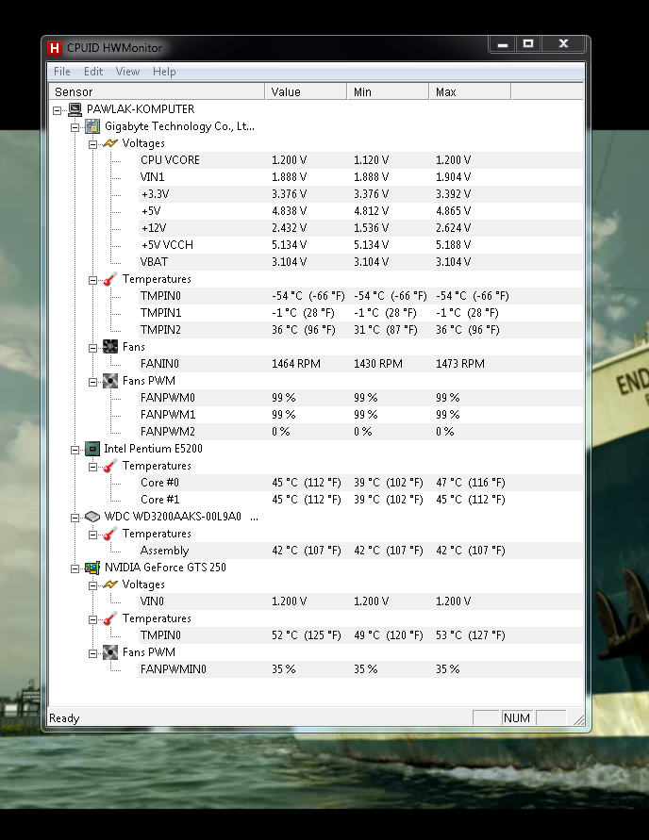The height and width of the screenshot is (840, 649).
Task: Select the +5V VCCH row
Action: (360, 245)
